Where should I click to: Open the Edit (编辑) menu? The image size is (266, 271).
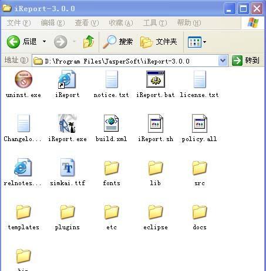[53, 23]
